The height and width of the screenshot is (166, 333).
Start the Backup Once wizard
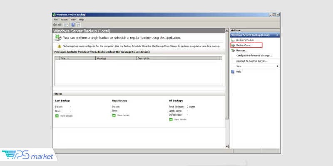[244, 45]
